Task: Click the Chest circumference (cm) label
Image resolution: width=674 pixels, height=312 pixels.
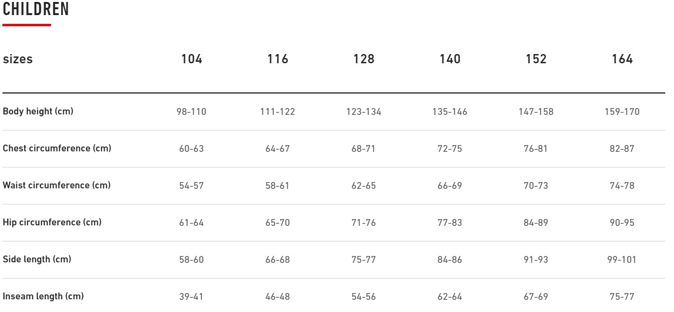Action: (x=57, y=148)
